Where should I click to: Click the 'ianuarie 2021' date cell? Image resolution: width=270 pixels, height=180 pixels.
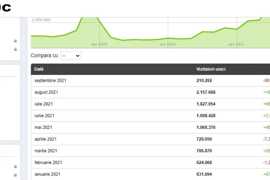[x=47, y=174]
